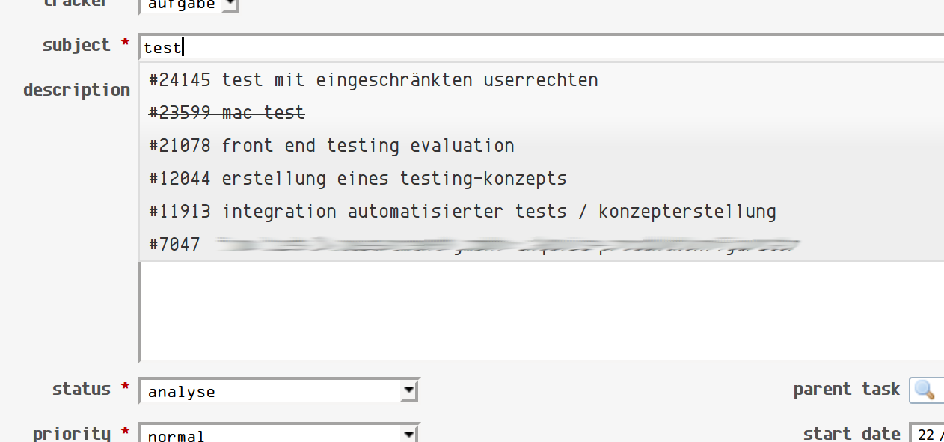Click inside the description text area
Image resolution: width=944 pixels, height=442 pixels.
pos(542,310)
